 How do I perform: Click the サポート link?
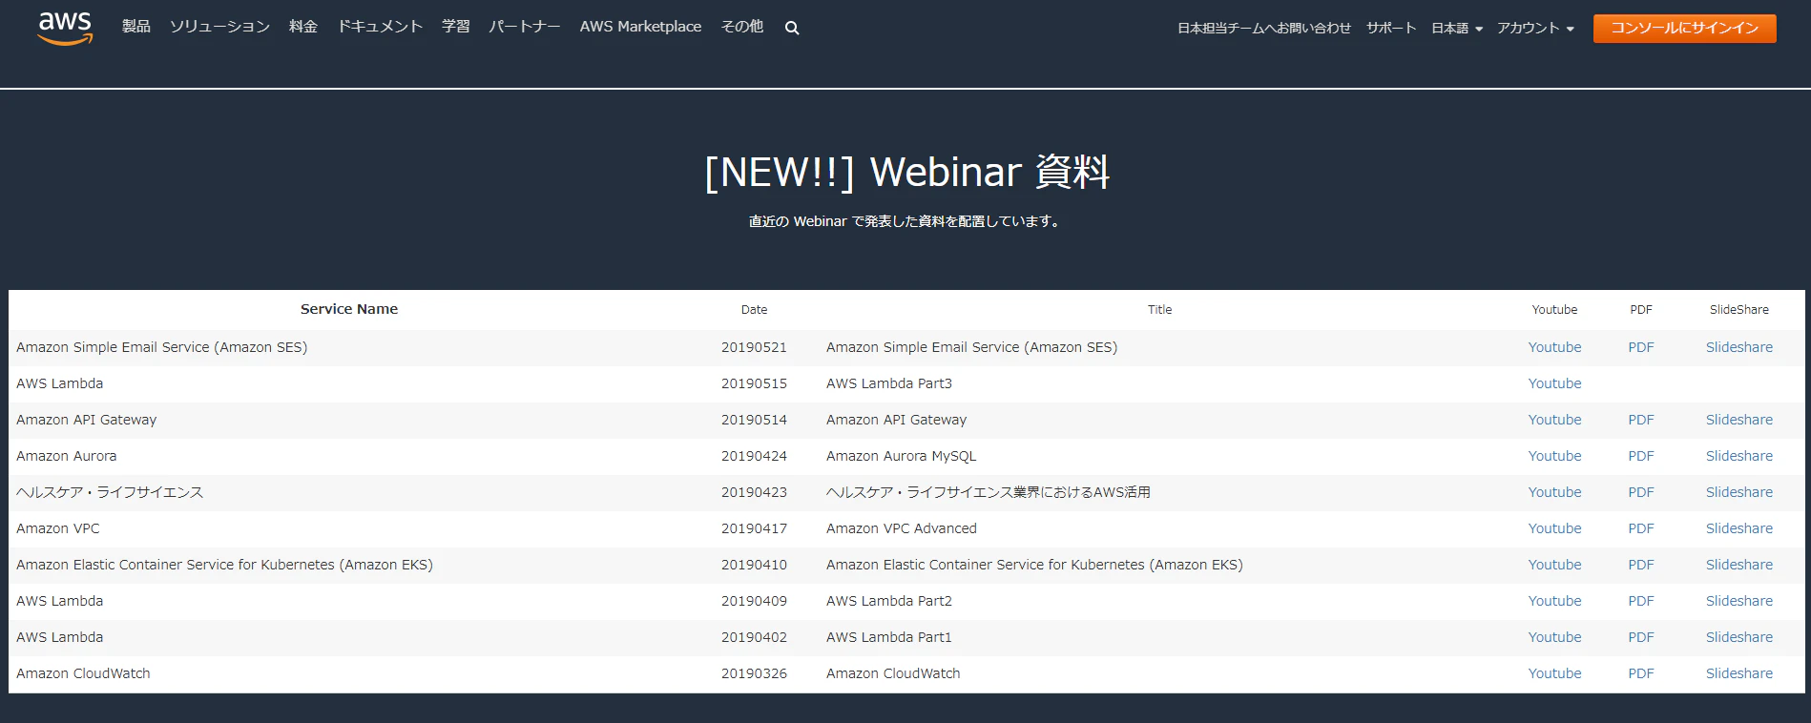click(x=1391, y=29)
